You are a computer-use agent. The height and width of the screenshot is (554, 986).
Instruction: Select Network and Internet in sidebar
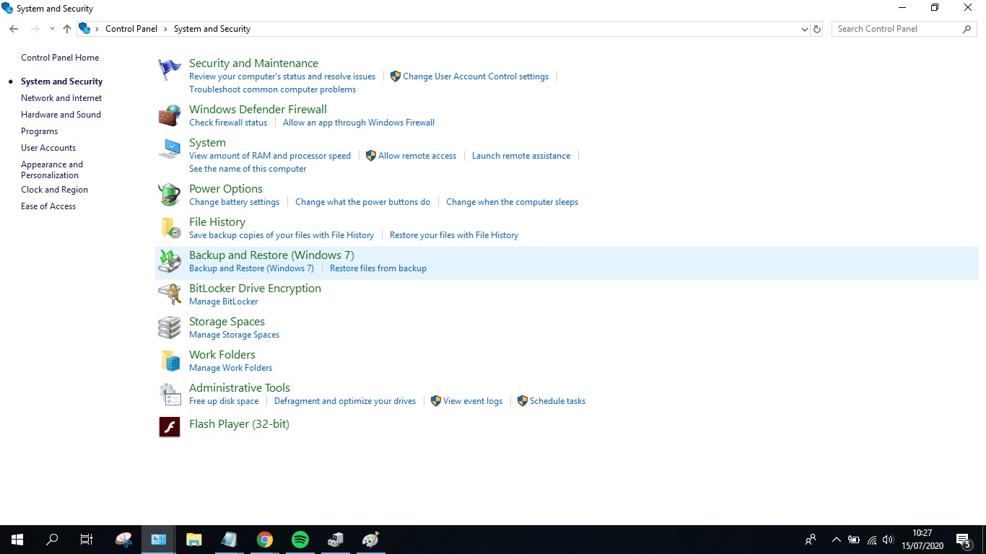click(x=61, y=98)
